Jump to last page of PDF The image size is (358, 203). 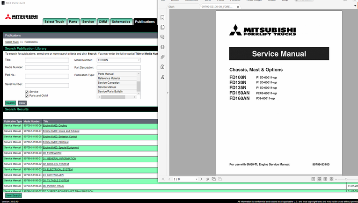tap(207, 179)
